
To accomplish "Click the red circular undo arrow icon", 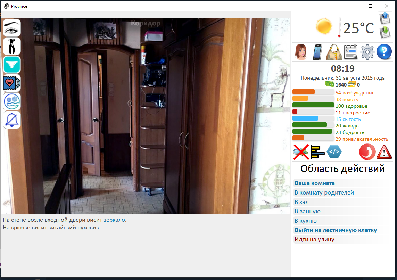I will 367,152.
